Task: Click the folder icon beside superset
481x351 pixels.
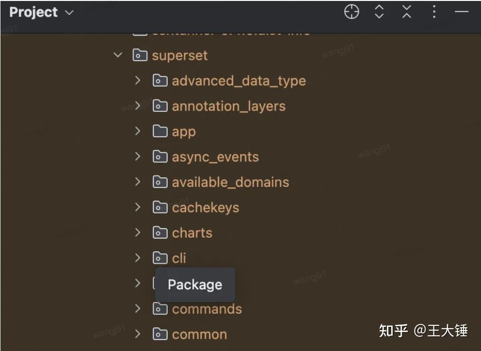Action: (140, 55)
